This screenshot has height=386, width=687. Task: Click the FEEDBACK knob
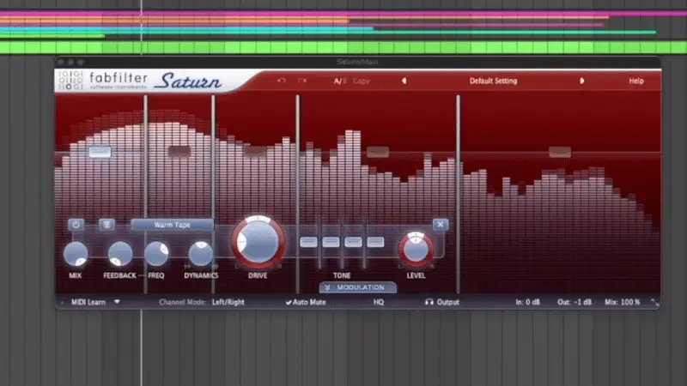[x=120, y=254]
